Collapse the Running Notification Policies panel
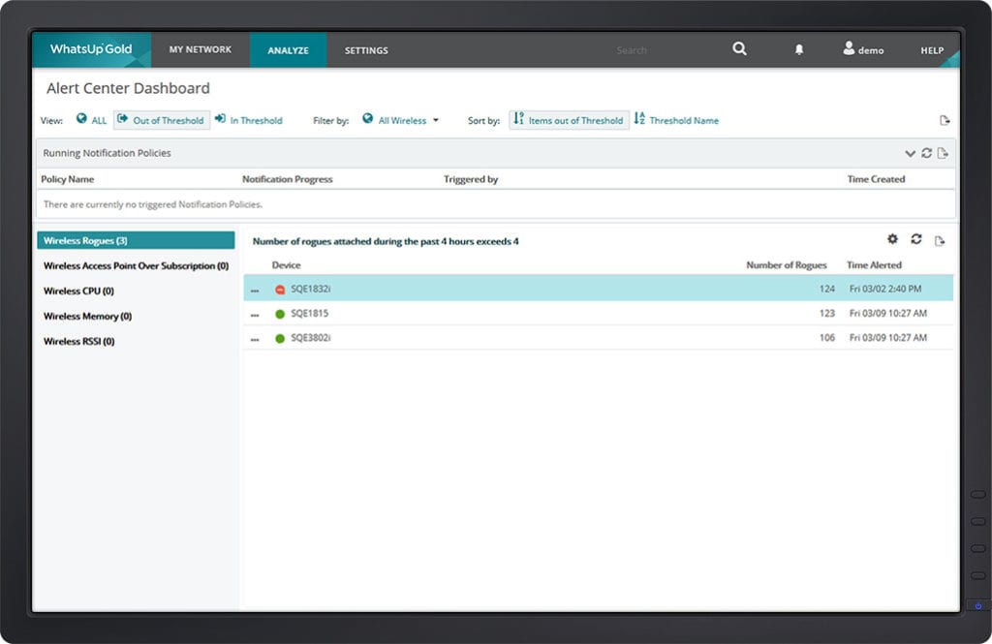 click(x=910, y=153)
